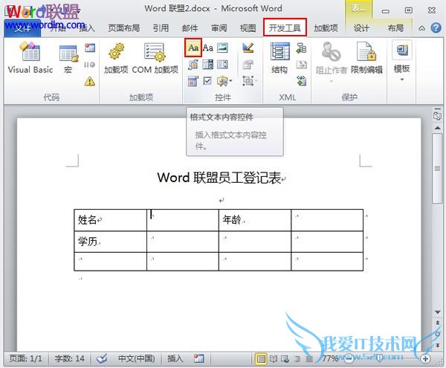Open the 加载项 gear icon

(116, 58)
